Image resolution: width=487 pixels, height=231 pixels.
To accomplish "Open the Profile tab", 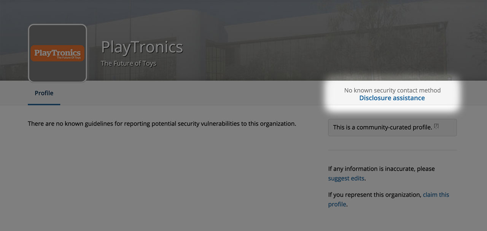I will (x=44, y=93).
